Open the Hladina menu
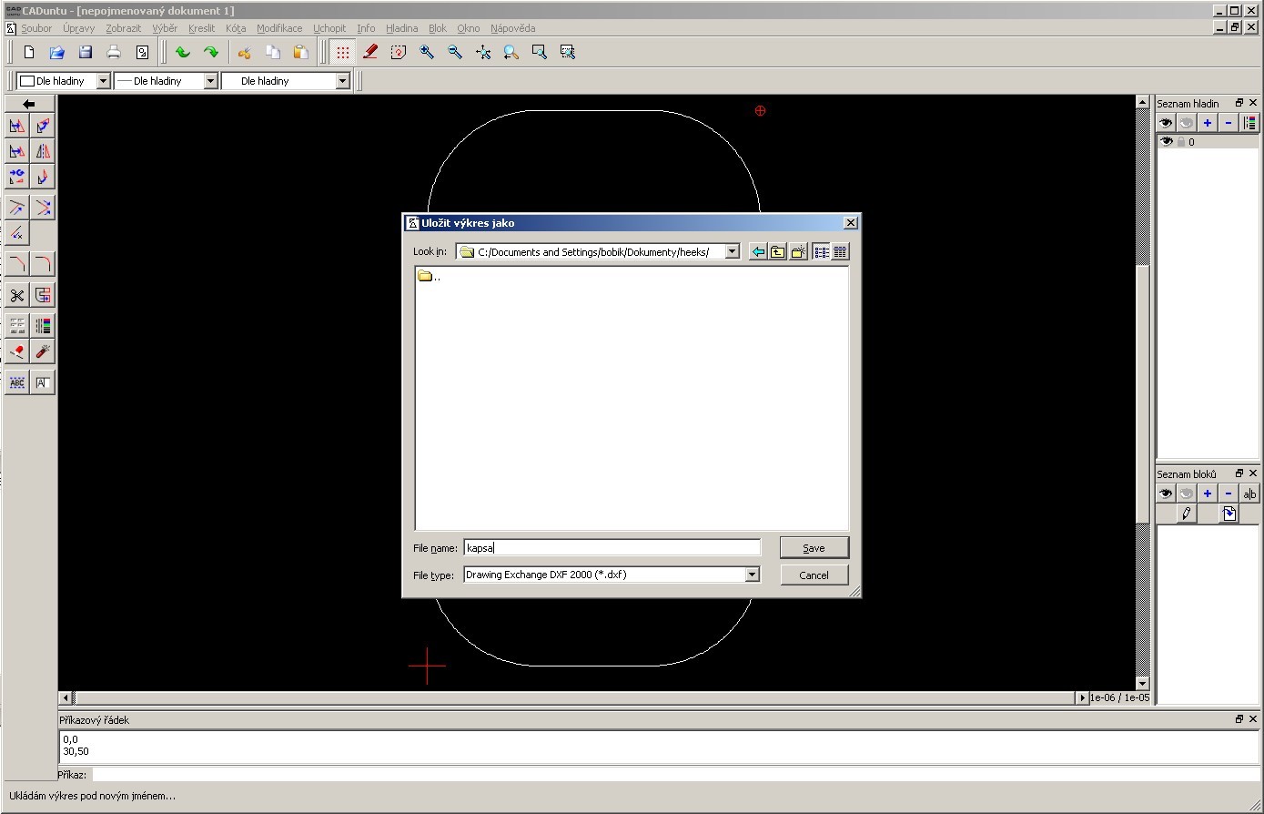The image size is (1264, 814). (401, 28)
